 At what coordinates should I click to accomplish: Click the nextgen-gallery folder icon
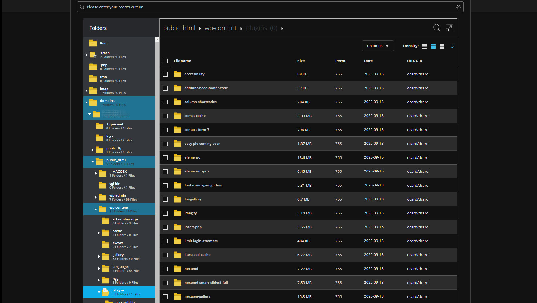click(x=178, y=296)
